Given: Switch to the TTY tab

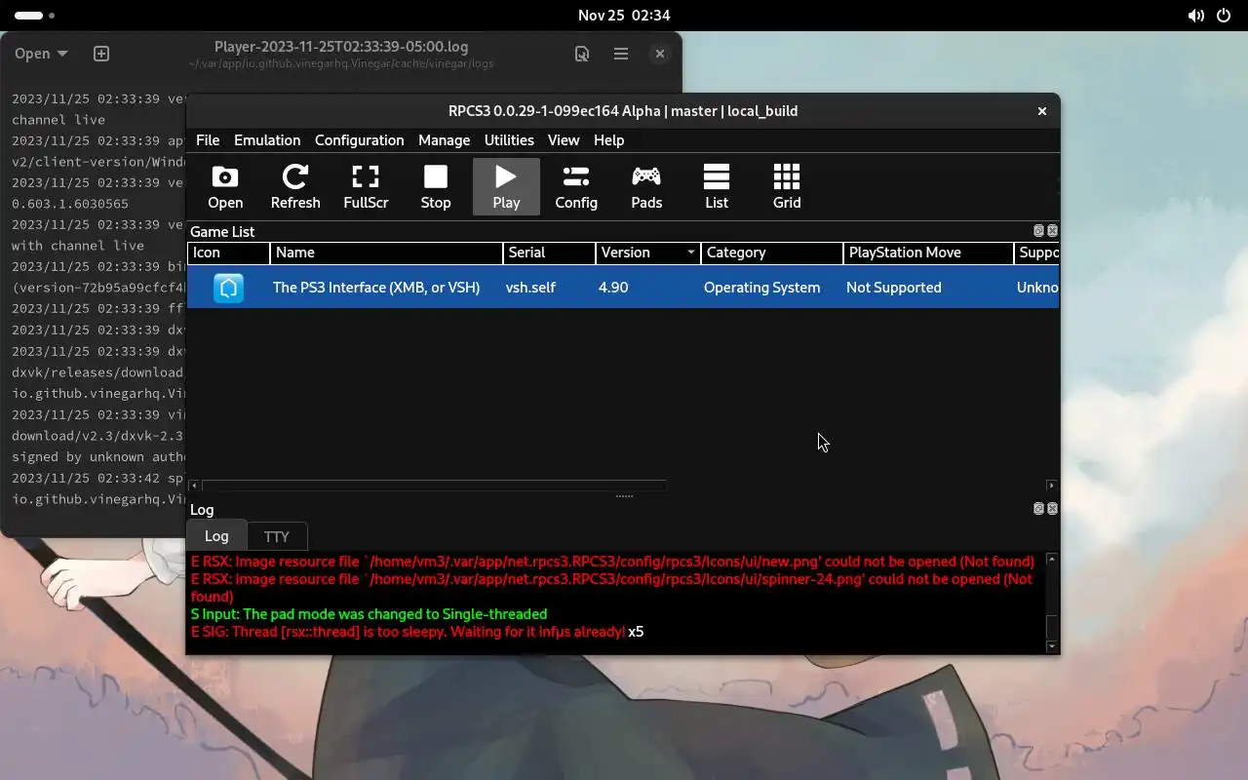Looking at the screenshot, I should [277, 536].
